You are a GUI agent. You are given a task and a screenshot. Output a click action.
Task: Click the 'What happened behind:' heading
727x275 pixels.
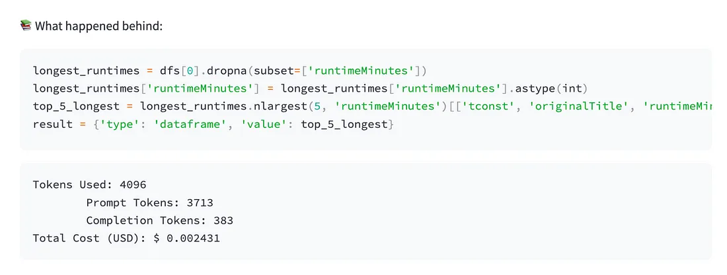coord(98,26)
